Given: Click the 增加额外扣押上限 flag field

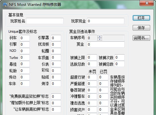Looking at the screenshot, I should (56, 103).
